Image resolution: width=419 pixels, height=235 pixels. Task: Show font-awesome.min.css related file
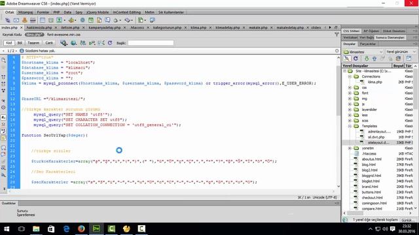point(64,35)
